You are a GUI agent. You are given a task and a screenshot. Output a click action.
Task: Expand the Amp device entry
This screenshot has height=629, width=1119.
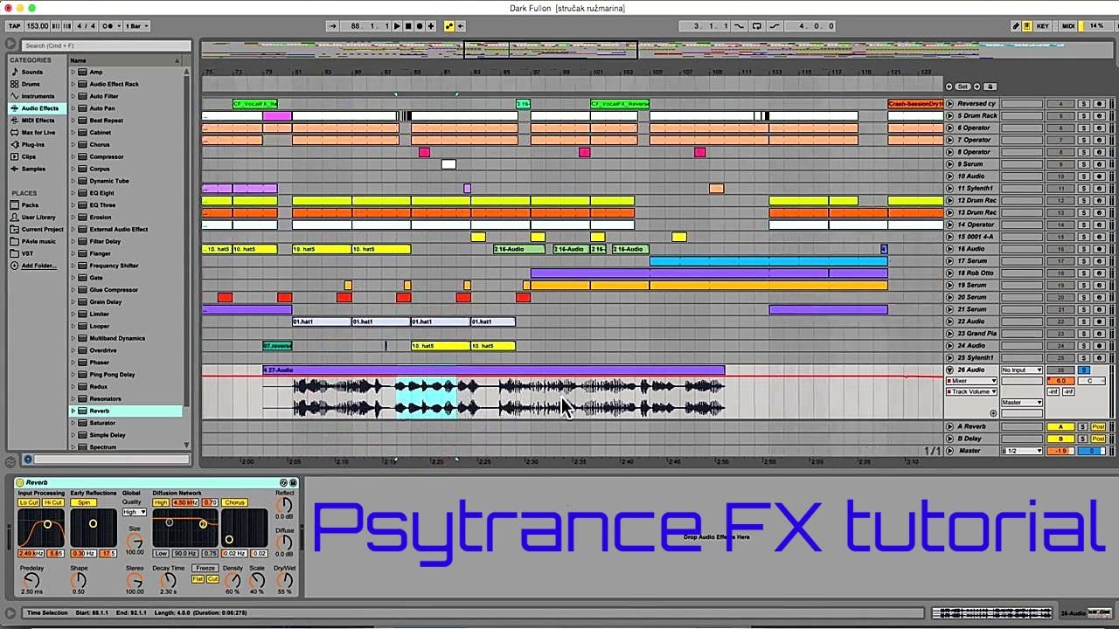[x=73, y=72]
